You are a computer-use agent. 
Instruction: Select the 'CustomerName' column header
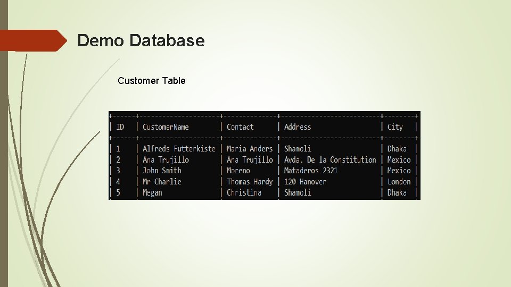coord(166,127)
